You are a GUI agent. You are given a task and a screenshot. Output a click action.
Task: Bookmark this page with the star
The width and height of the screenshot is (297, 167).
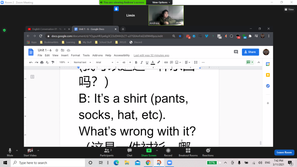click(180, 36)
